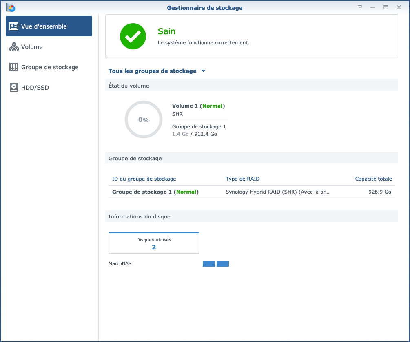The width and height of the screenshot is (410, 342).
Task: Maximize the Gestionnaire de stockage window
Action: point(386,7)
